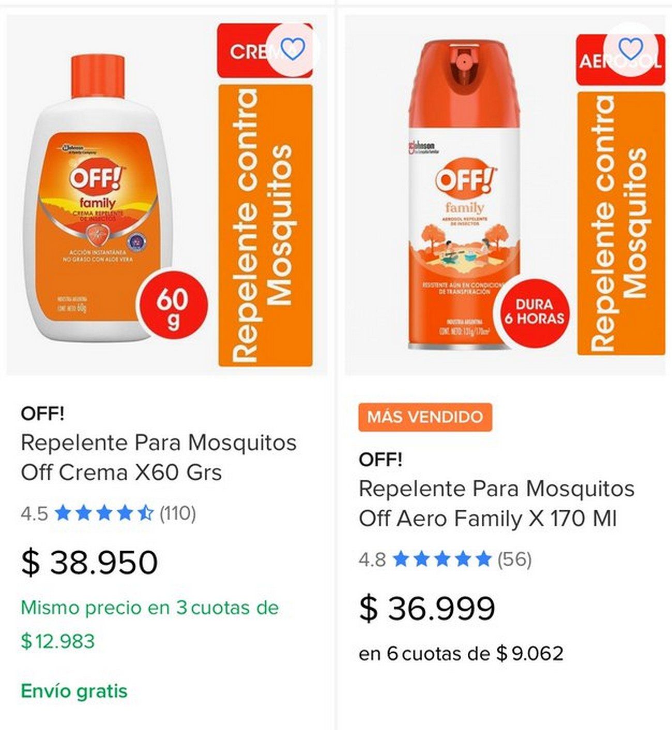Click the 3 cuotas installment text
Screen dimensions: 672x730
point(149,608)
